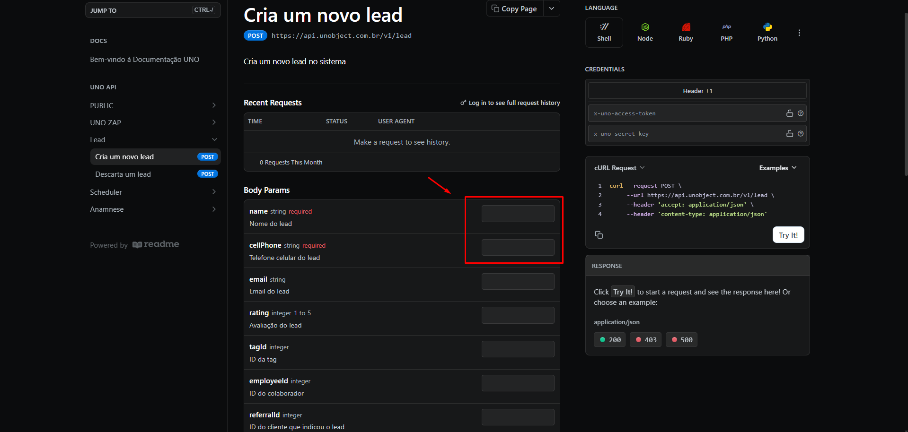Image resolution: width=908 pixels, height=432 pixels.
Task: Click the POST method badge near the title
Action: pos(256,35)
